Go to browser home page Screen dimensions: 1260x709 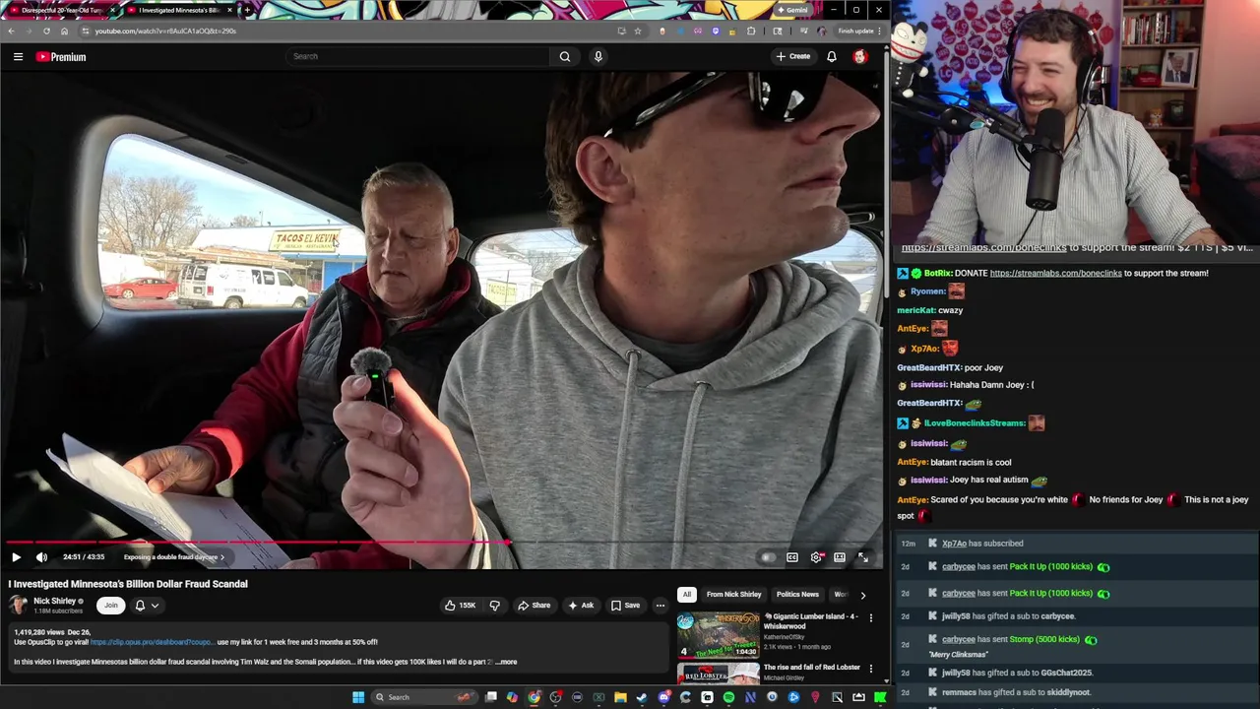coord(64,31)
